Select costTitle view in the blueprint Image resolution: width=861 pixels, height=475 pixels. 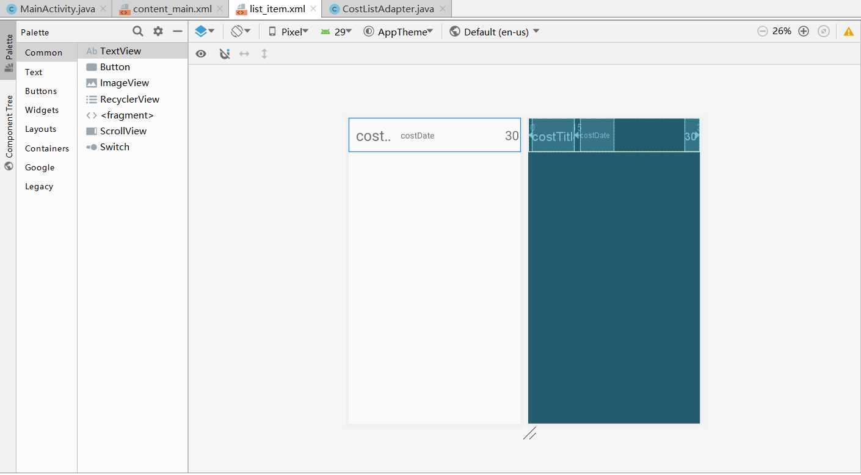(x=553, y=136)
